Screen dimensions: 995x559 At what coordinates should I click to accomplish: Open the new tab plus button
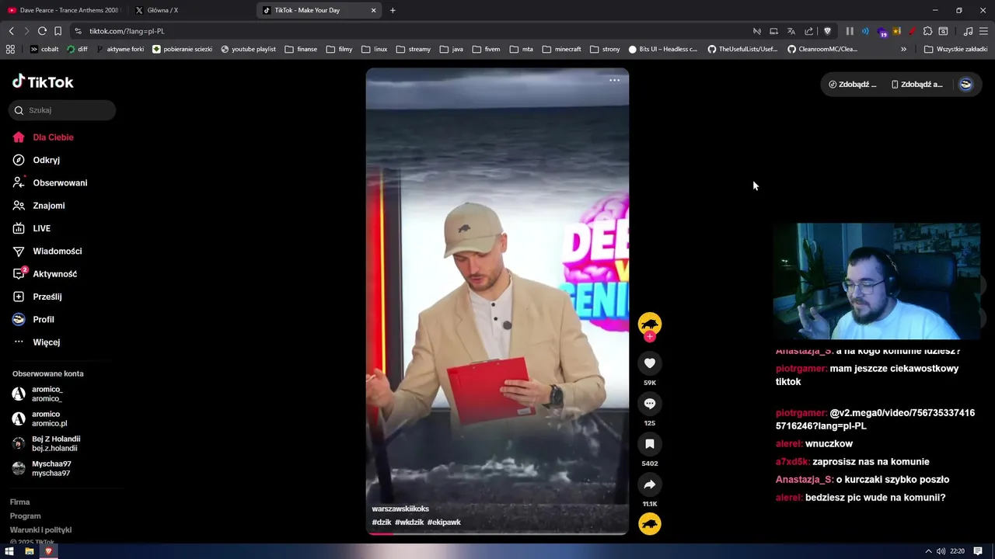point(393,10)
